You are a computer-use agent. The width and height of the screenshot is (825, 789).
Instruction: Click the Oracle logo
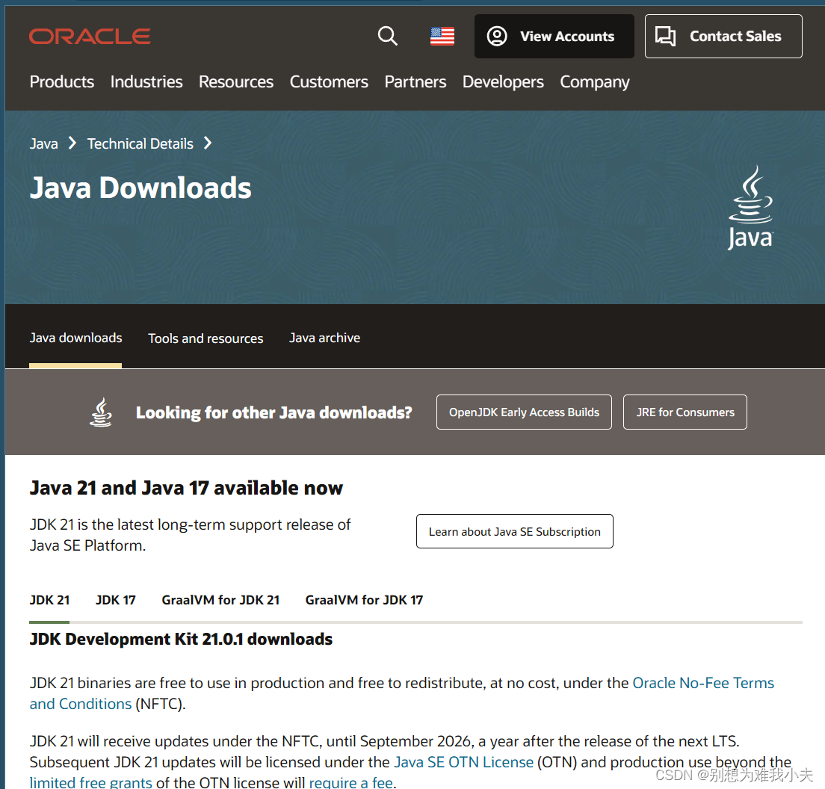pos(89,36)
